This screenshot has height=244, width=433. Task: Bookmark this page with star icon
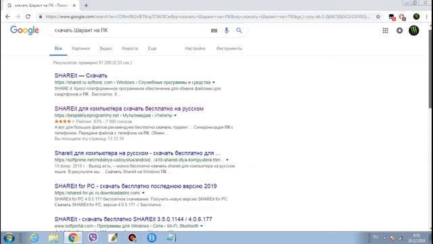pos(378,16)
